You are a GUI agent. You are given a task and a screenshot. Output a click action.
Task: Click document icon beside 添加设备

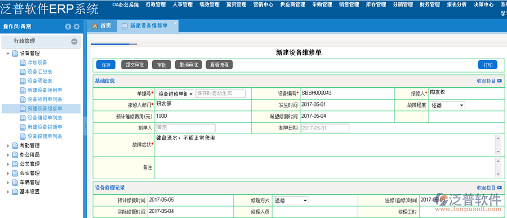coord(23,63)
